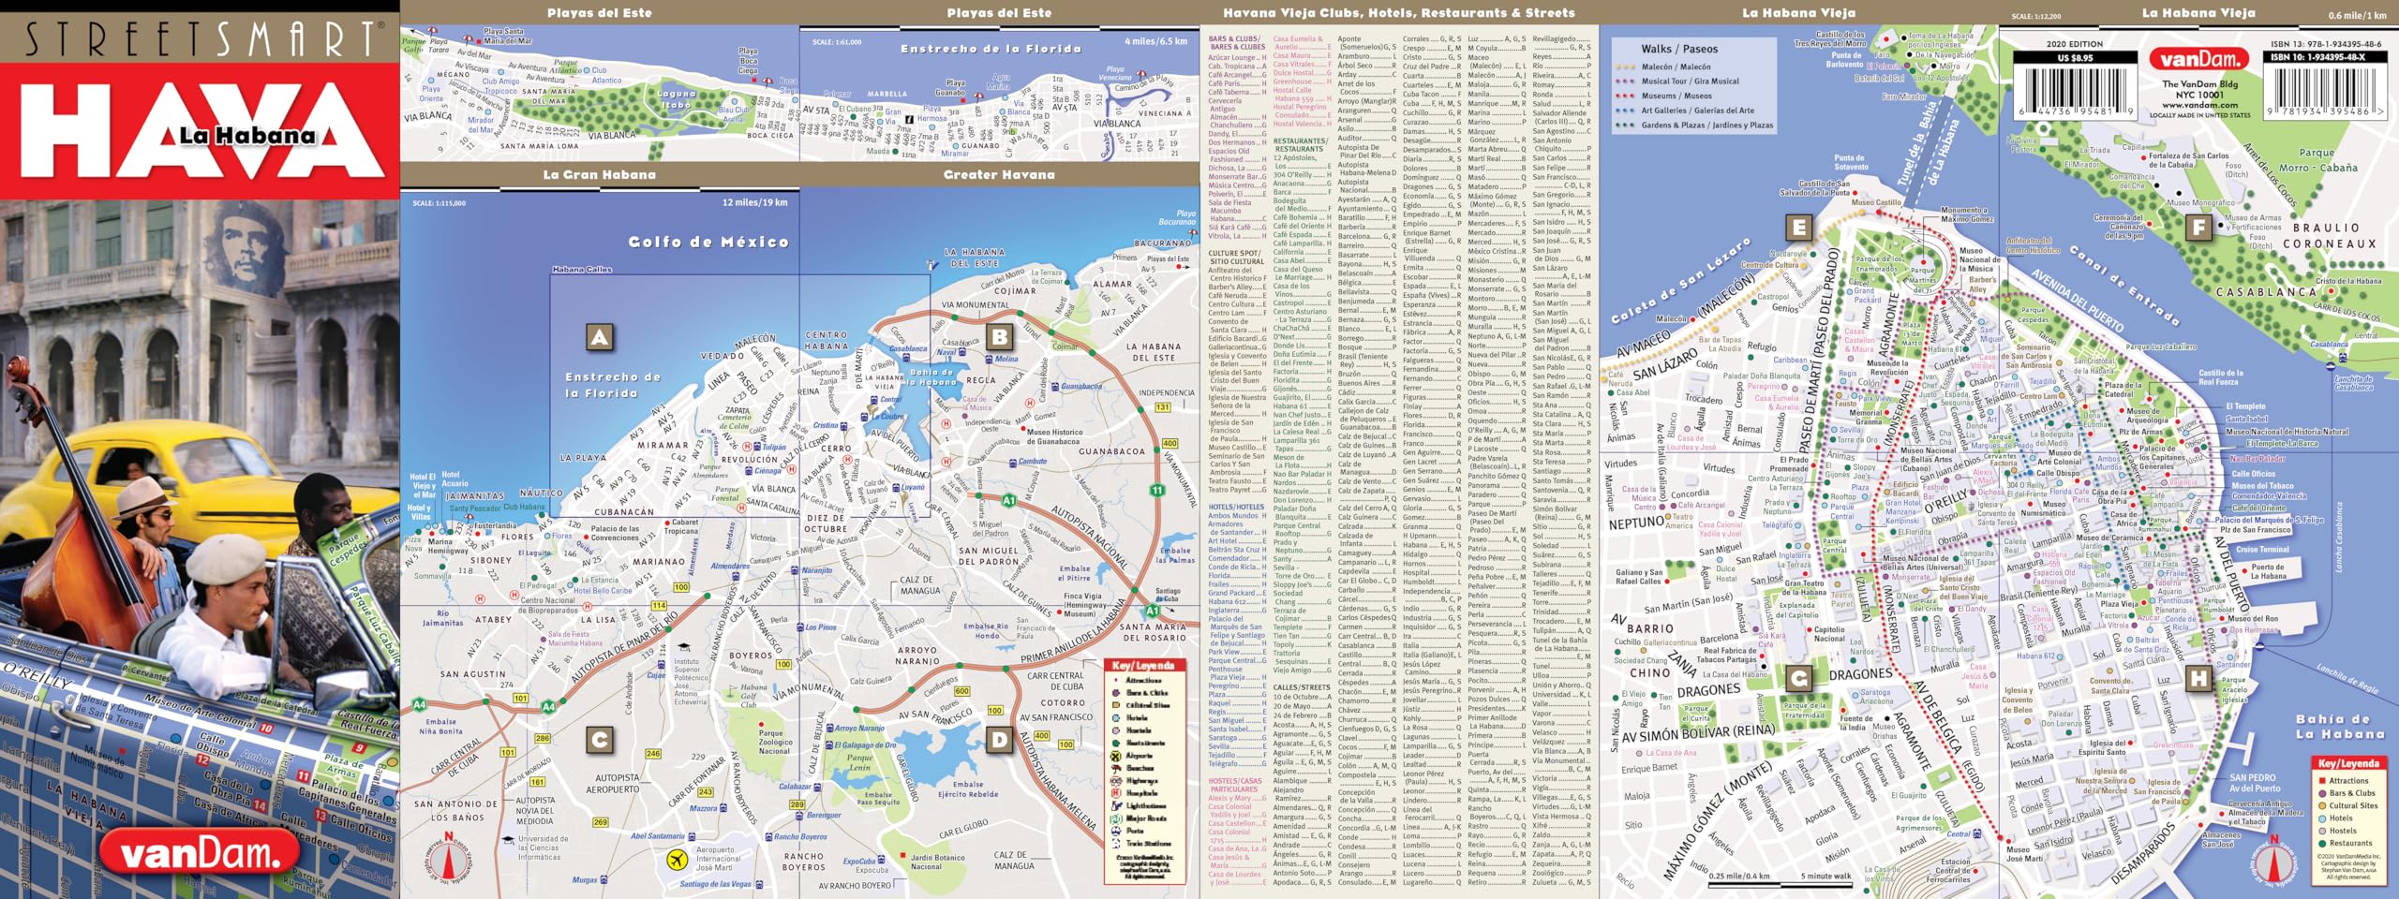Click the ISBN barcode at top right

(2327, 91)
